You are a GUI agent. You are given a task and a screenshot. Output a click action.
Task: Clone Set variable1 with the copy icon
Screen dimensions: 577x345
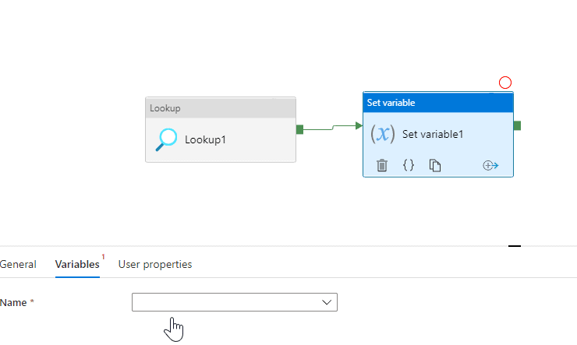435,165
